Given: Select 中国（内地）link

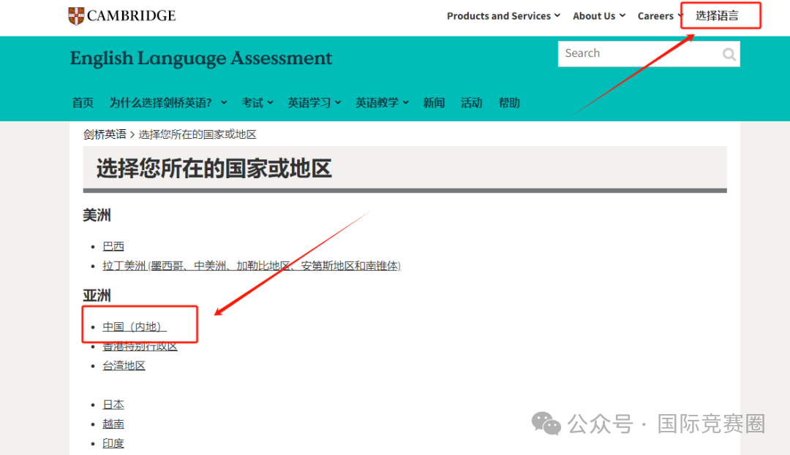Looking at the screenshot, I should (134, 326).
